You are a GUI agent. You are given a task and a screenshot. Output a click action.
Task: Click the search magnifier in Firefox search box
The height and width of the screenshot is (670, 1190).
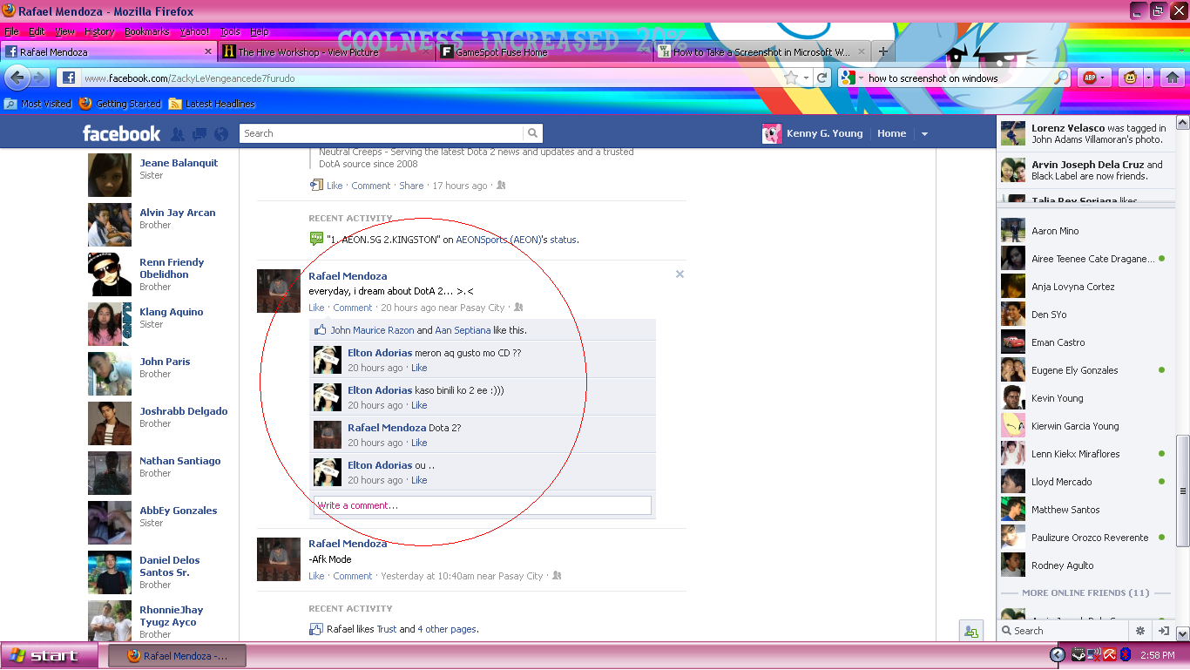[1061, 78]
